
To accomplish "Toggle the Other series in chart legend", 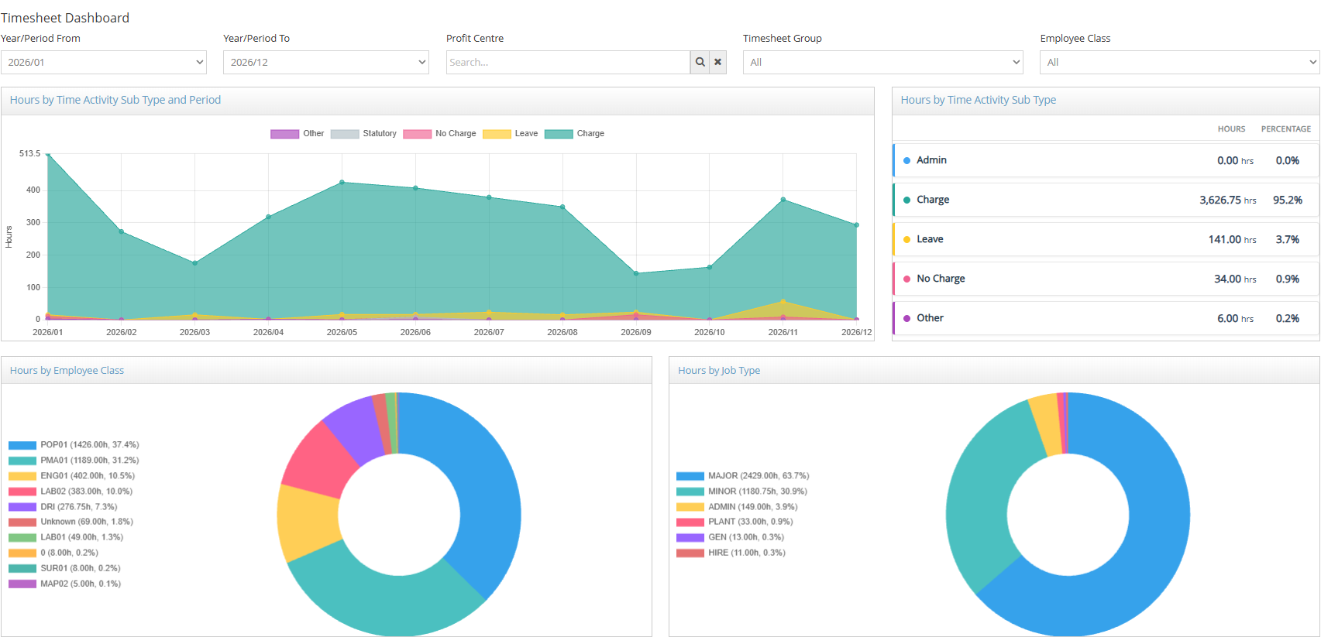I will (x=298, y=134).
